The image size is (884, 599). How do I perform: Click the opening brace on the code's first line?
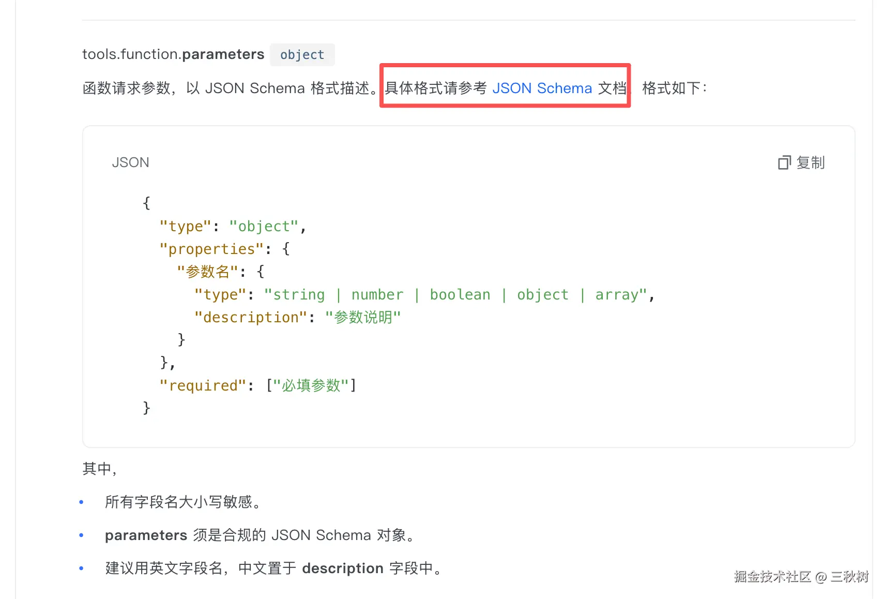pos(146,203)
